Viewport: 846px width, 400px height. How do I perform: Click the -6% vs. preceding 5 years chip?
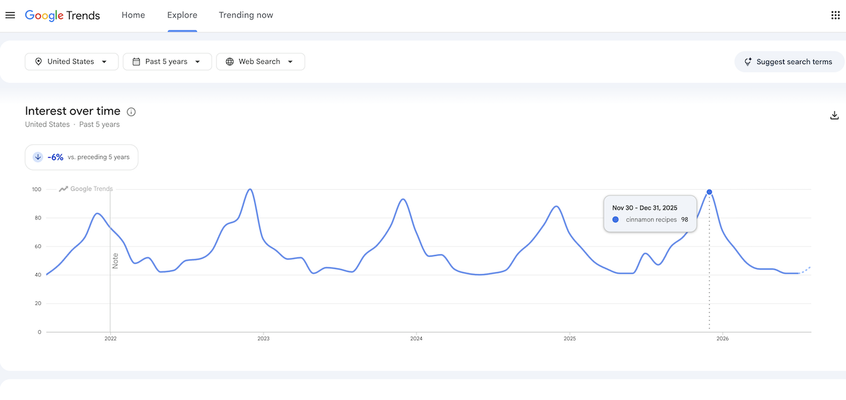(x=81, y=157)
